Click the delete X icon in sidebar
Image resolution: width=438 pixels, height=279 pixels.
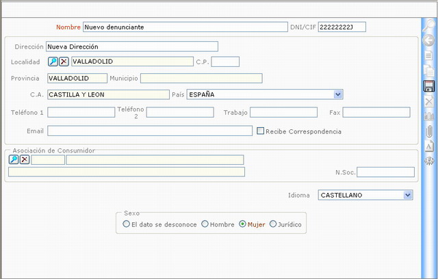click(x=429, y=101)
